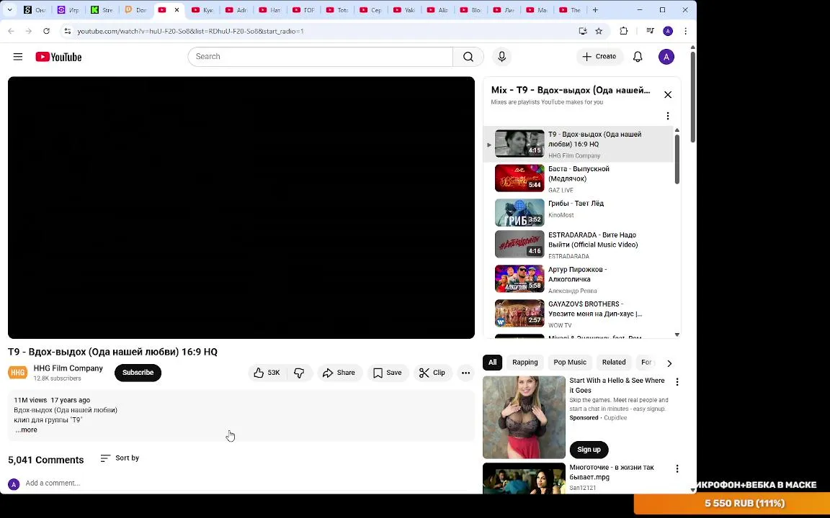830x518 pixels.
Task: Select the Rapping filter chip
Action: [525, 363]
